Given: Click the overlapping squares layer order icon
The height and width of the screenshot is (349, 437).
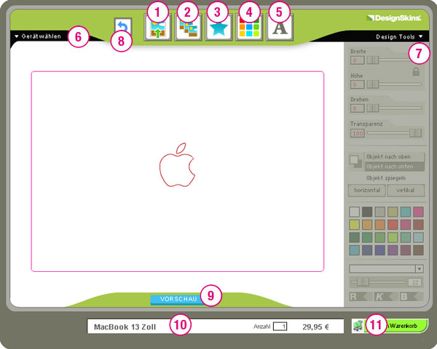Looking at the screenshot, I should tap(355, 161).
